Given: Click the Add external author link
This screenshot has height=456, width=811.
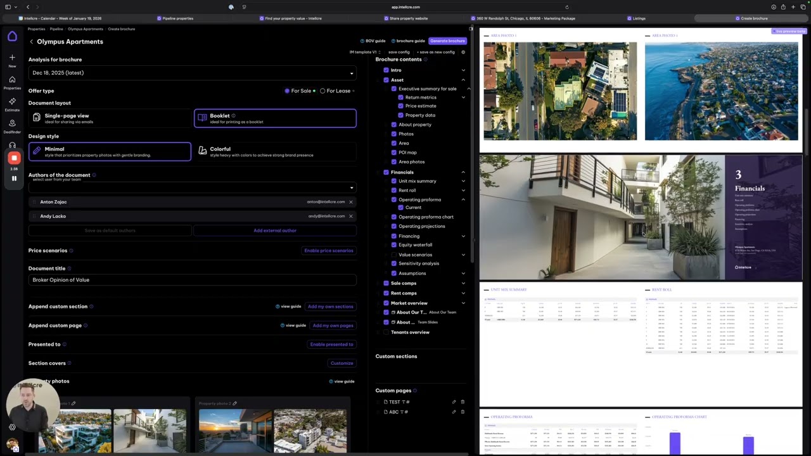Looking at the screenshot, I should tap(275, 231).
